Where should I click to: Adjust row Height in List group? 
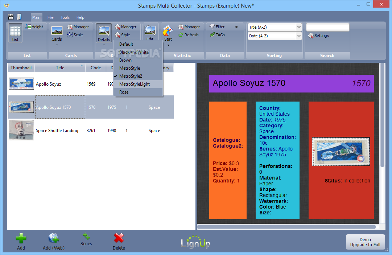tap(34, 27)
